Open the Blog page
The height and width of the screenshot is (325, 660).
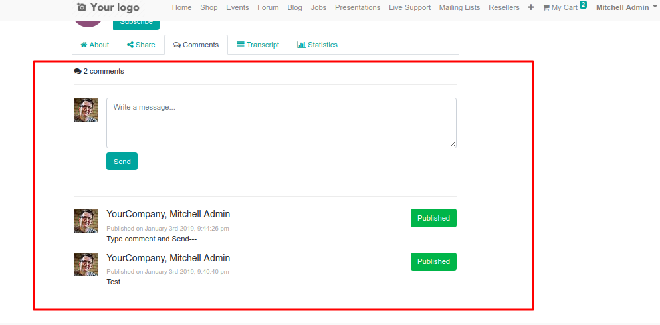pyautogui.click(x=294, y=7)
